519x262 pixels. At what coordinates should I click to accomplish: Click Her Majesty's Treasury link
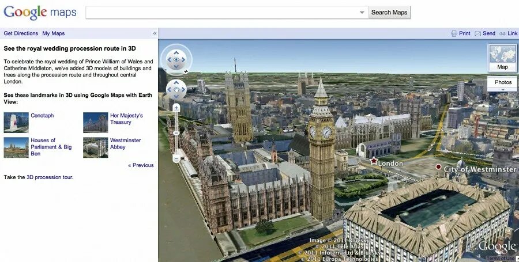(126, 119)
